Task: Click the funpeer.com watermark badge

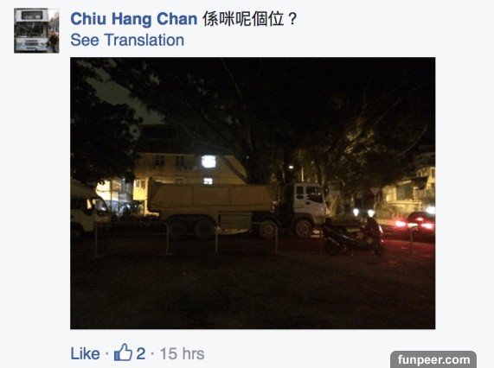Action: (433, 359)
